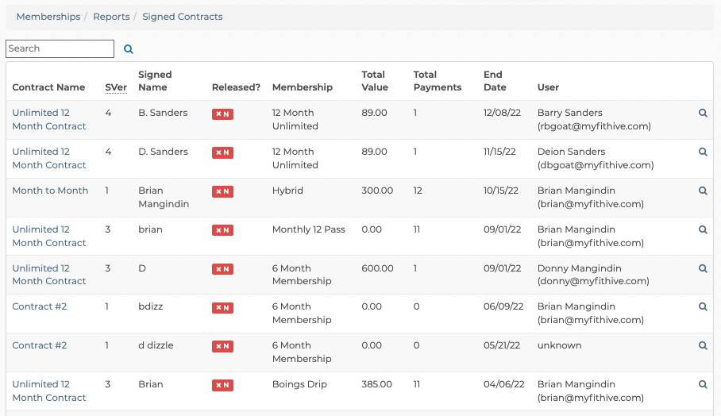Click the Released N badge for Hybrid membership row
Image resolution: width=721 pixels, height=416 pixels.
(222, 191)
